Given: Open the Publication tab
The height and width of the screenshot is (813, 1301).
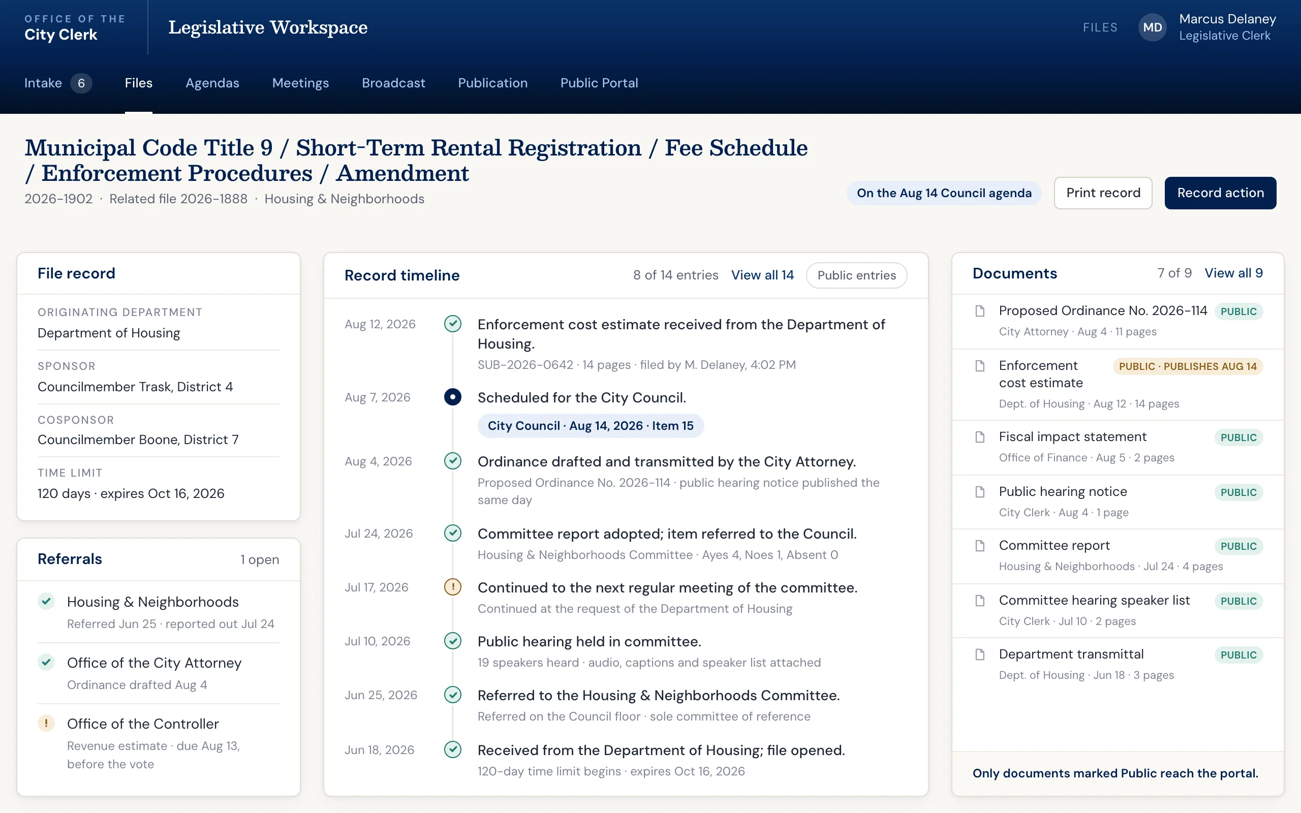Looking at the screenshot, I should point(492,83).
